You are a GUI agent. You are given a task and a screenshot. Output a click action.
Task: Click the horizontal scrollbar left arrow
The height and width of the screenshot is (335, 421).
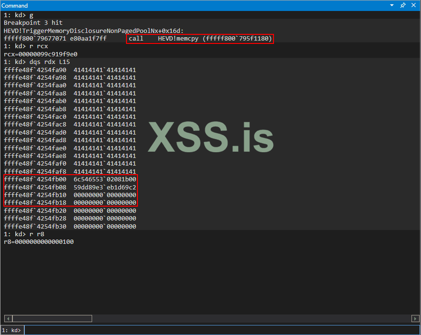8,319
